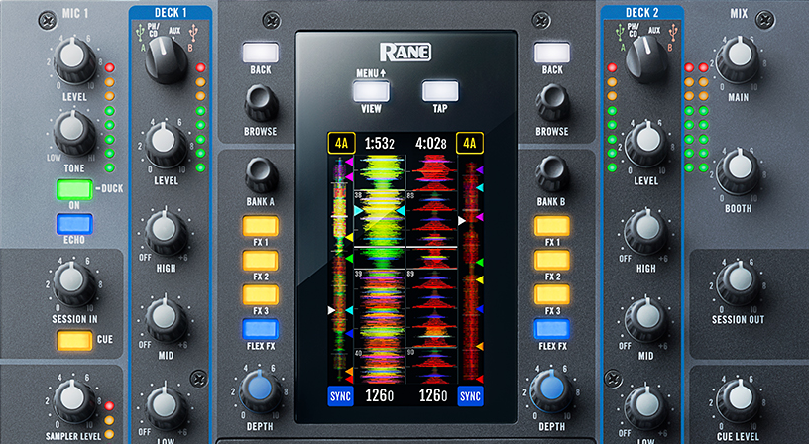
Task: Tap the right deck time 4:02
Action: [x=431, y=144]
